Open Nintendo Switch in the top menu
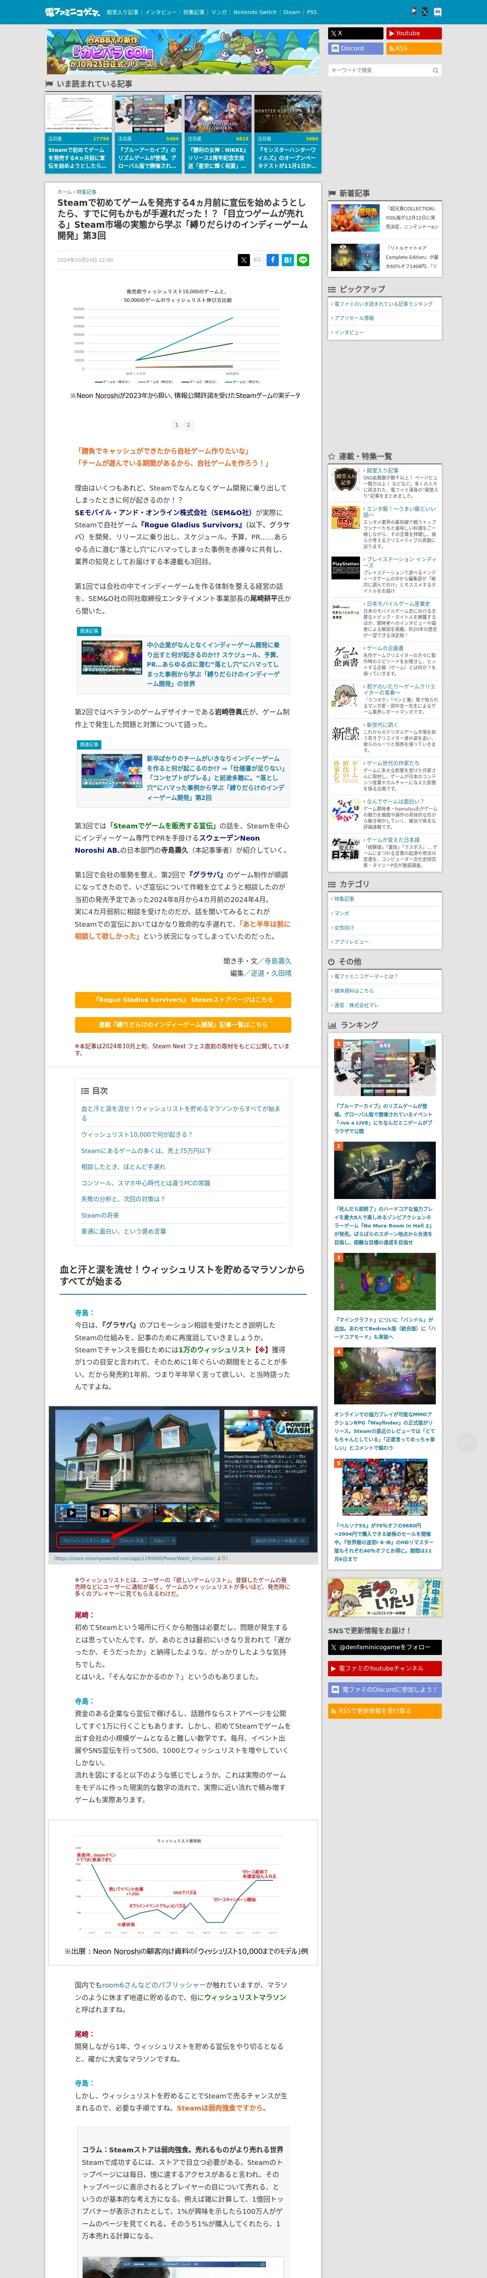 (254, 13)
